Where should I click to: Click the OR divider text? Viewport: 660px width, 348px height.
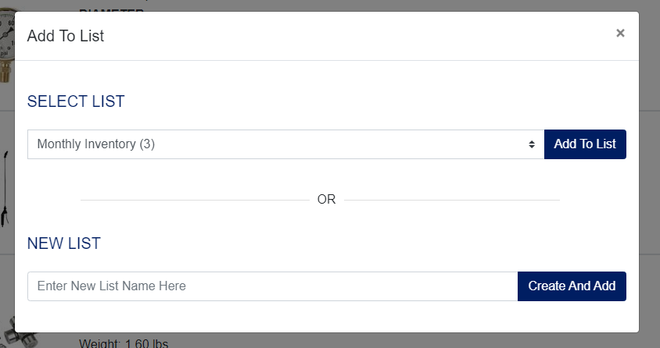(326, 200)
